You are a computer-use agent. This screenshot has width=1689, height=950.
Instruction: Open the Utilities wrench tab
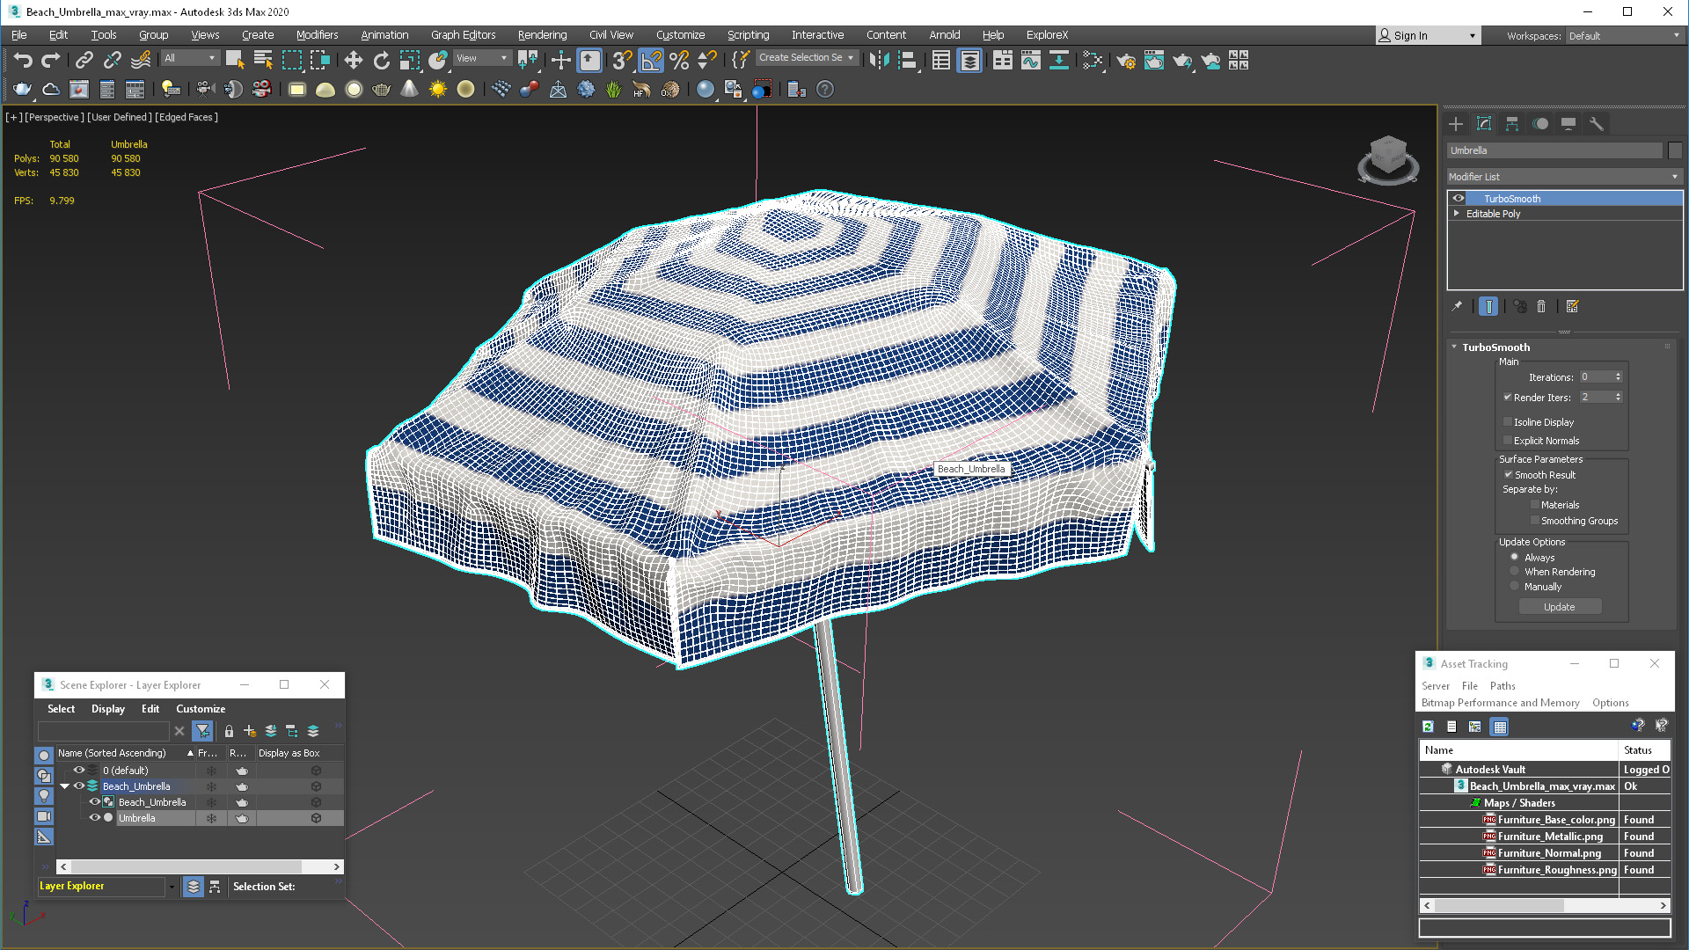pyautogui.click(x=1597, y=124)
